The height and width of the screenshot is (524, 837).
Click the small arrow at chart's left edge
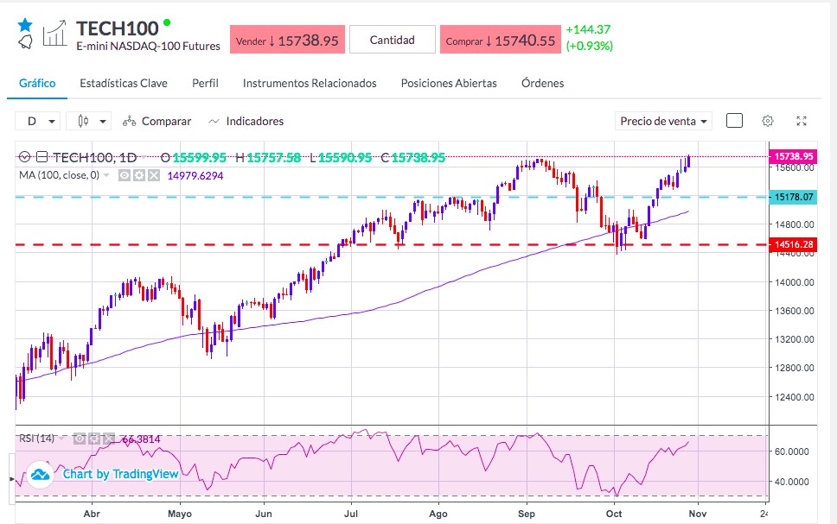[x=12, y=479]
